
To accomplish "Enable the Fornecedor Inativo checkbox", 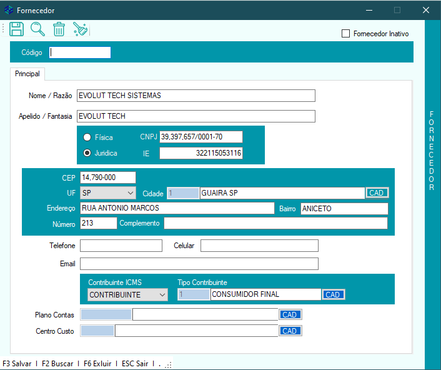I will point(346,34).
